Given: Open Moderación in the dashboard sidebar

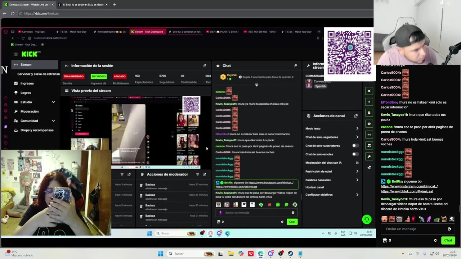Looking at the screenshot, I should (x=30, y=112).
